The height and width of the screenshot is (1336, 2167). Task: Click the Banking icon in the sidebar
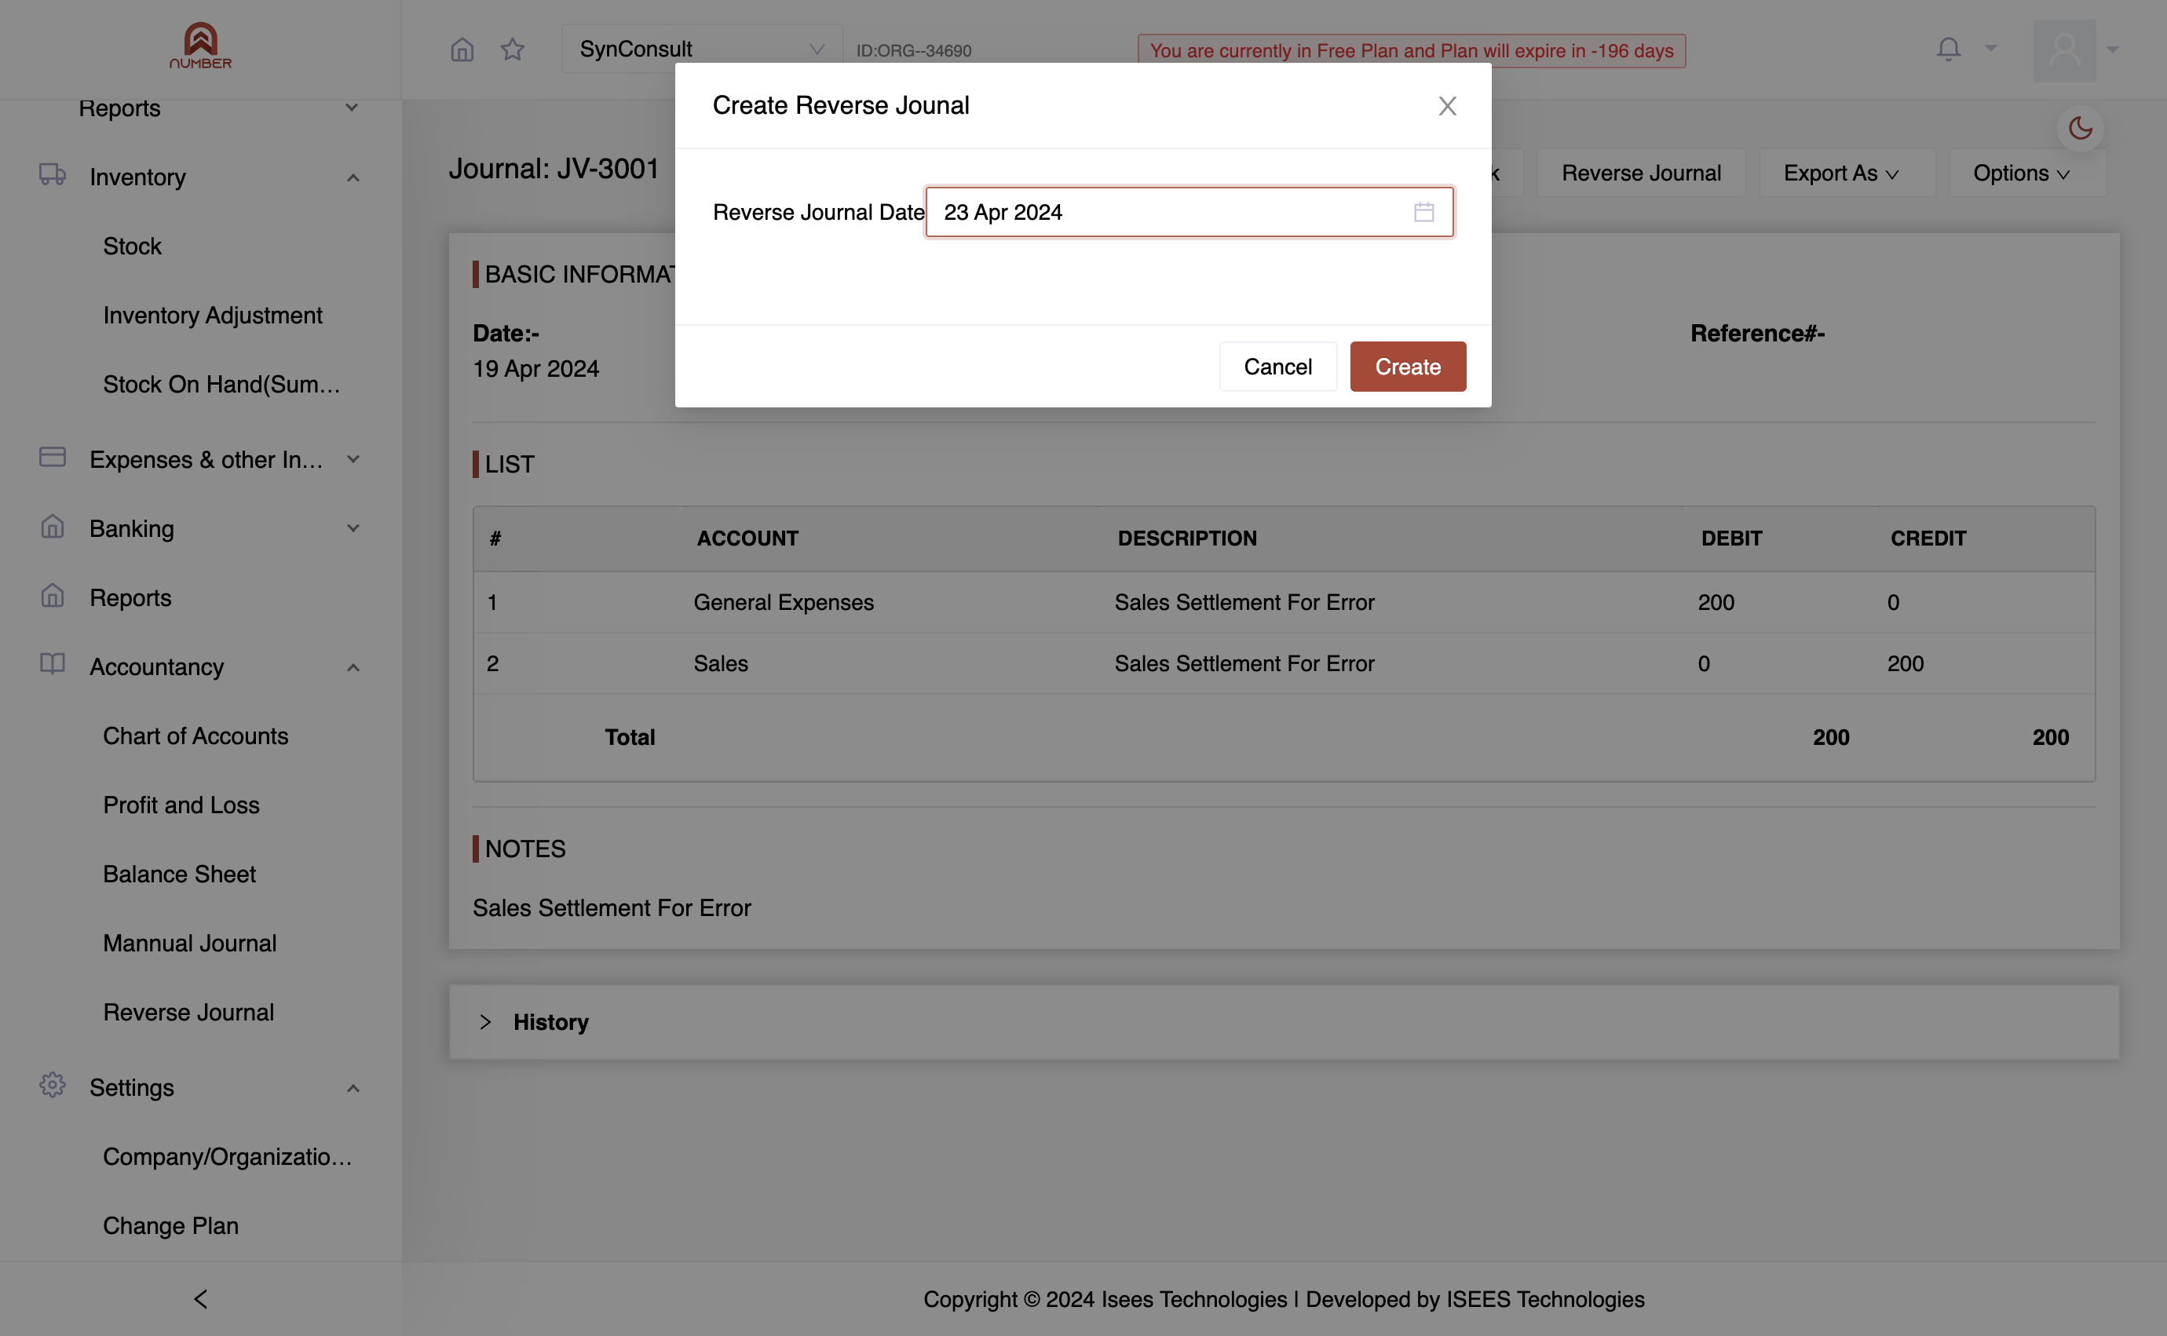(x=52, y=527)
